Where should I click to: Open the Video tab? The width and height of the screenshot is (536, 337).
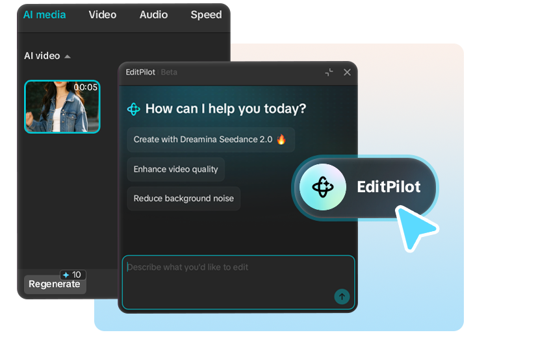pyautogui.click(x=103, y=15)
